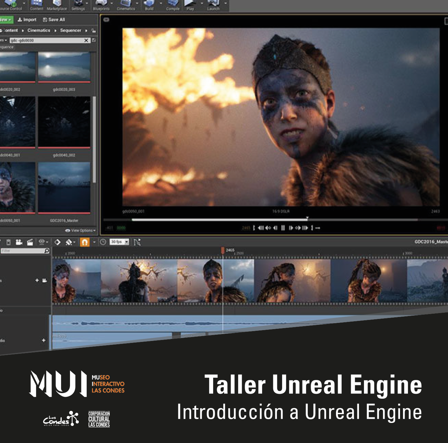The width and height of the screenshot is (448, 443).
Task: Click the Build toolbar button
Action: click(x=149, y=5)
